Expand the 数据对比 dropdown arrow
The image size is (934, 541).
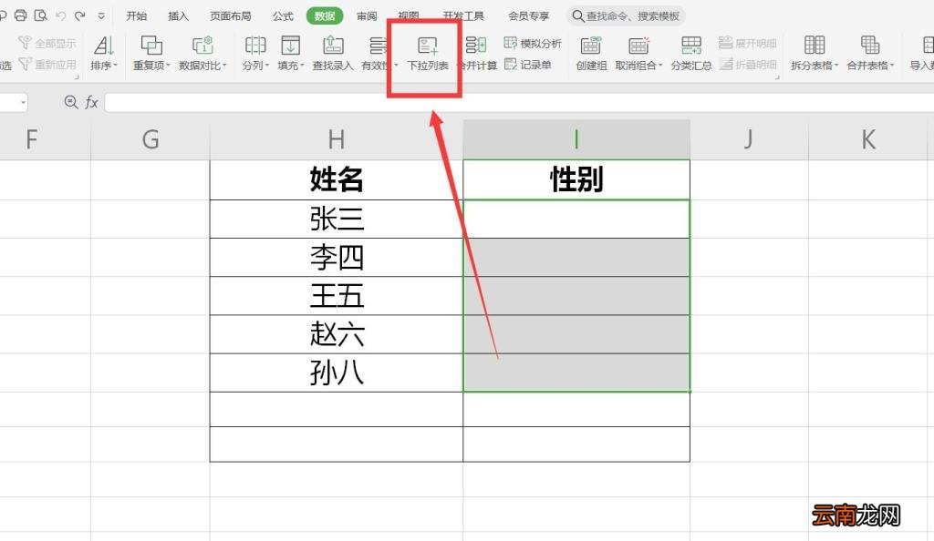(x=224, y=66)
